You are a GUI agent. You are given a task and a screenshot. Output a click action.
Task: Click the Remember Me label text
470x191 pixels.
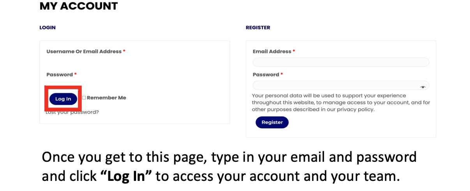point(106,98)
